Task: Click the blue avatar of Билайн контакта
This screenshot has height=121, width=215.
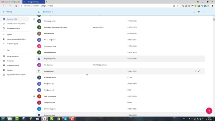Action: (39, 109)
